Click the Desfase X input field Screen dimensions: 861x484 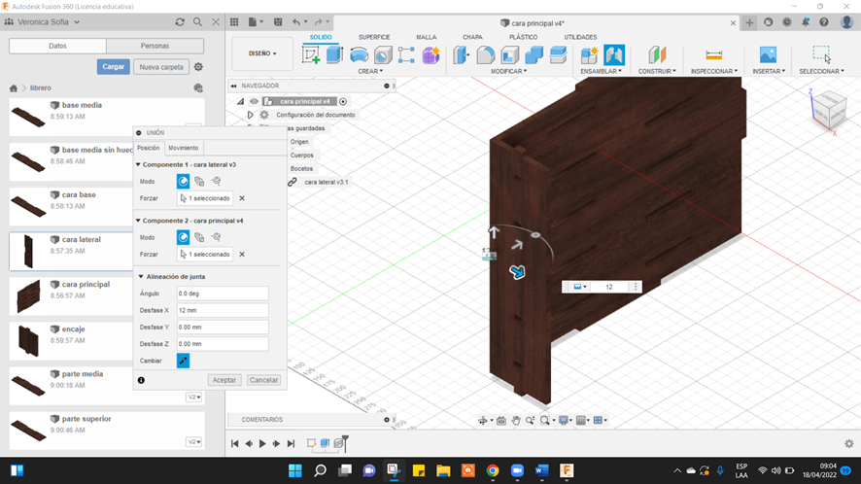223,310
